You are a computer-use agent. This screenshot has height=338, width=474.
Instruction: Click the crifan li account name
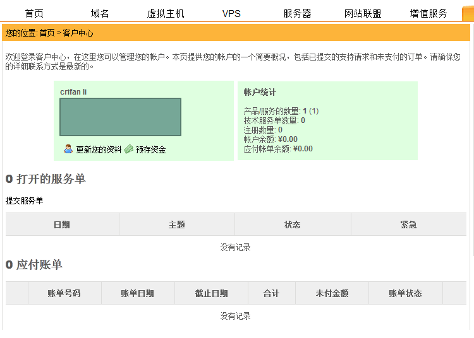tap(73, 91)
